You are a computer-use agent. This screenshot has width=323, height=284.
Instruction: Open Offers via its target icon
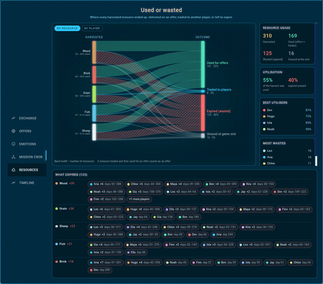tap(14, 131)
